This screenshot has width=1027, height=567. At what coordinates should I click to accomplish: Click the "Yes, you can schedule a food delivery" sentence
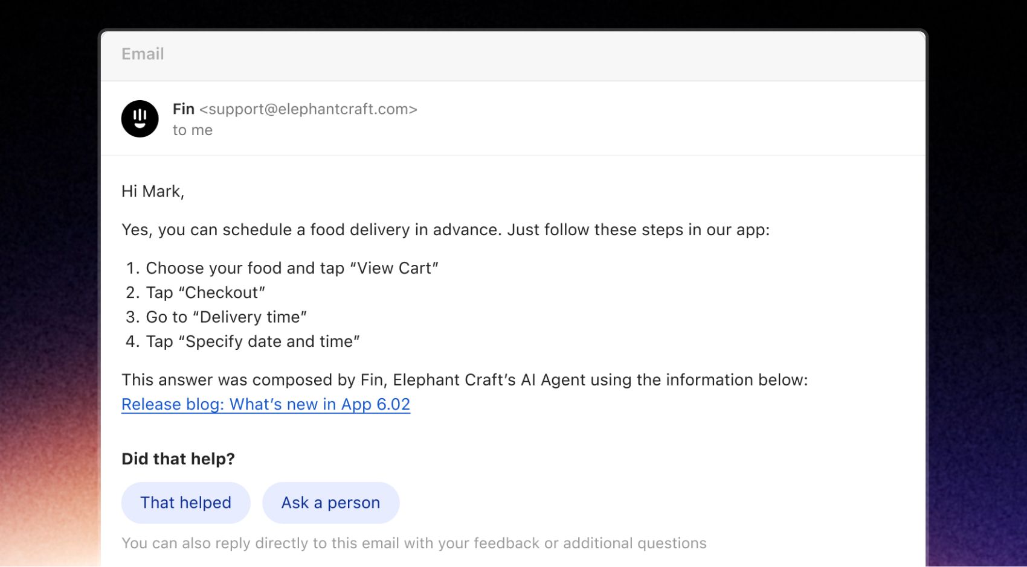[x=446, y=230]
